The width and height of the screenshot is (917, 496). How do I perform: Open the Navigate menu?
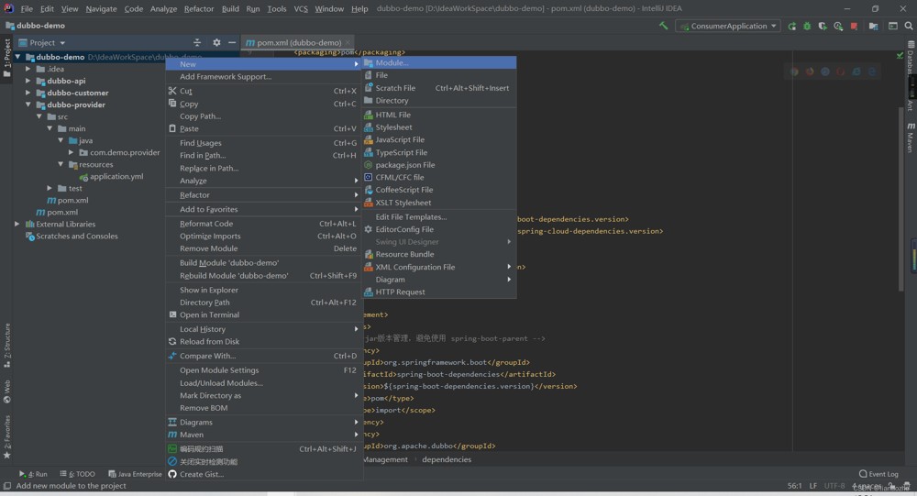point(101,9)
